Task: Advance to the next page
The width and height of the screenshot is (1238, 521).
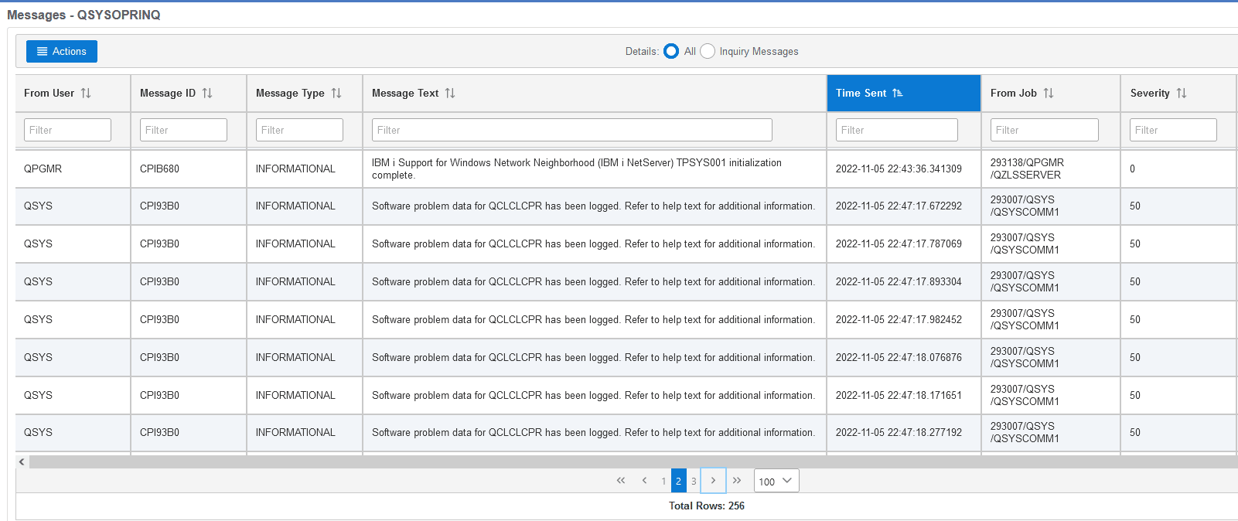Action: point(713,481)
